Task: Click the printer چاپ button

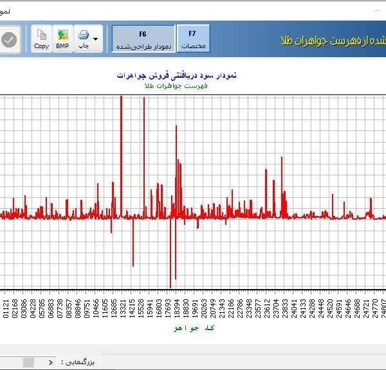Action: (84, 39)
